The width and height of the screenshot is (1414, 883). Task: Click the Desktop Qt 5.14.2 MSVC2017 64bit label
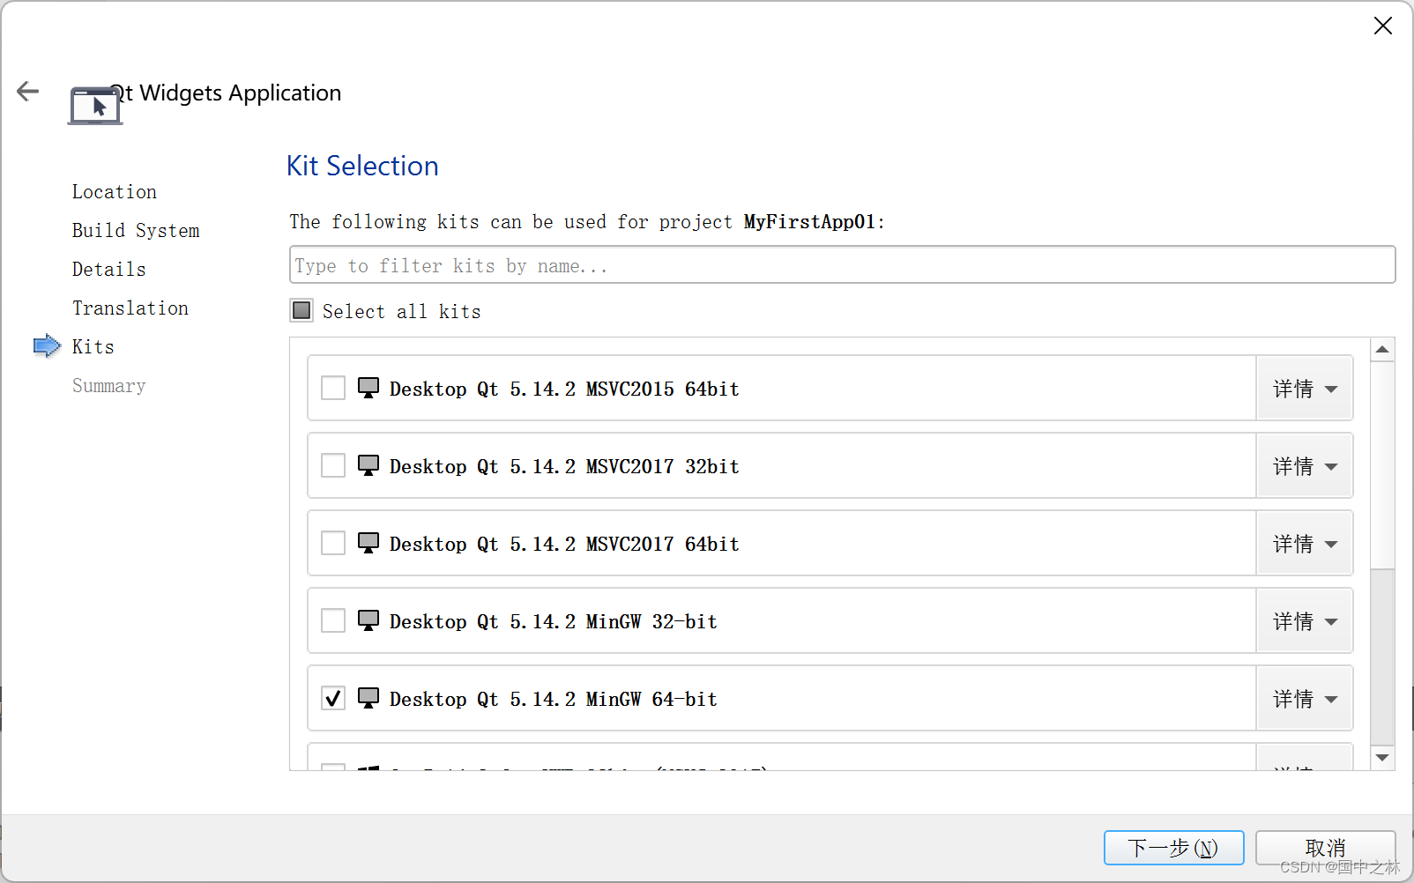coord(564,544)
